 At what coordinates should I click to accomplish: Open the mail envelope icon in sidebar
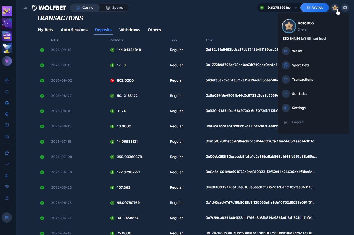point(7,217)
